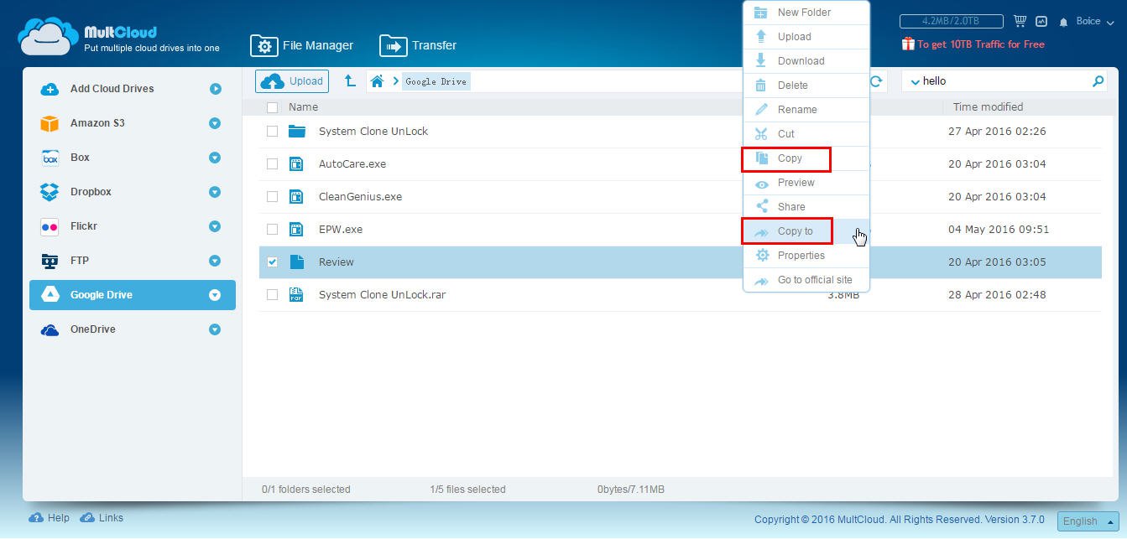Choose Rename from context menu

point(806,110)
